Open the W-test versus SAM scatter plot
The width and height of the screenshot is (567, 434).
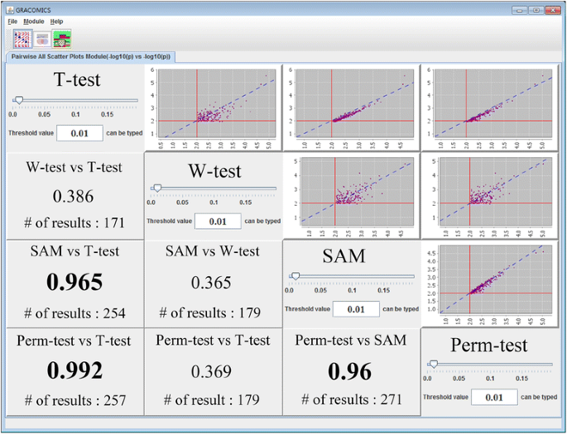click(x=351, y=196)
